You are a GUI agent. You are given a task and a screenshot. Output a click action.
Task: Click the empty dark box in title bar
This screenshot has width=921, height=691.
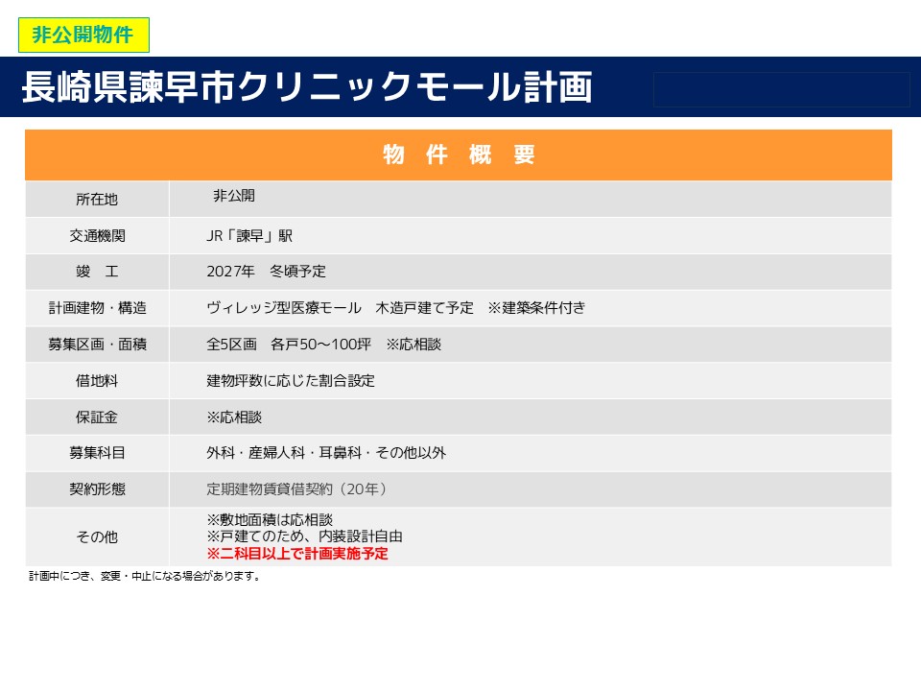pos(781,89)
